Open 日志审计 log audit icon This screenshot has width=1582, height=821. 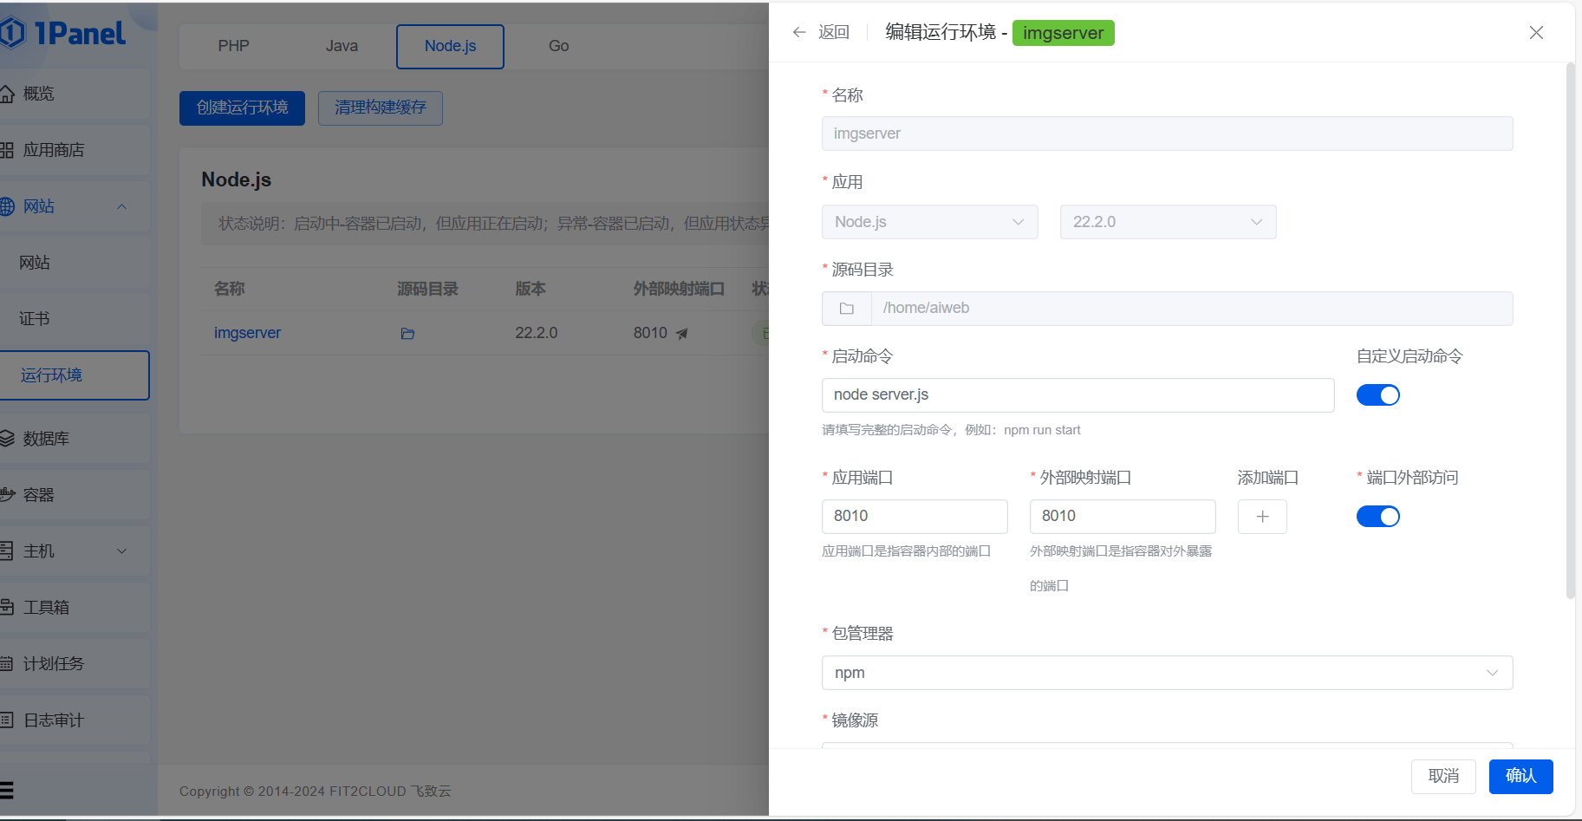point(7,720)
